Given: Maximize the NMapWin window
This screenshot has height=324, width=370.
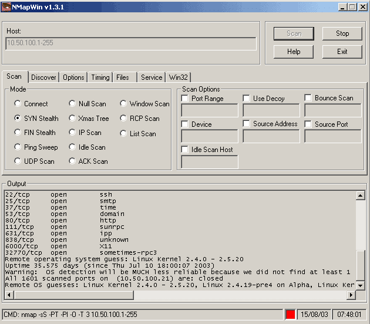Looking at the screenshot, I should pyautogui.click(x=352, y=7).
